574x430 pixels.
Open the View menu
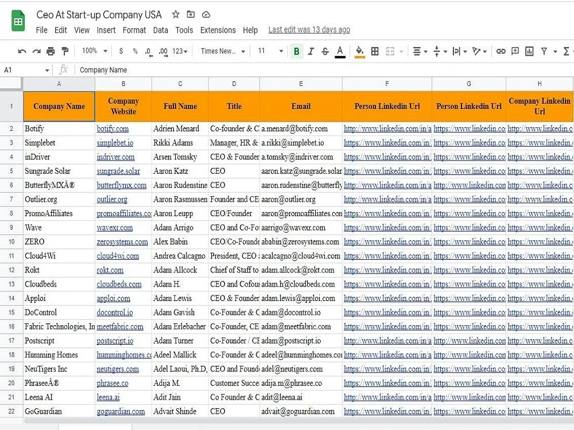[x=82, y=30]
